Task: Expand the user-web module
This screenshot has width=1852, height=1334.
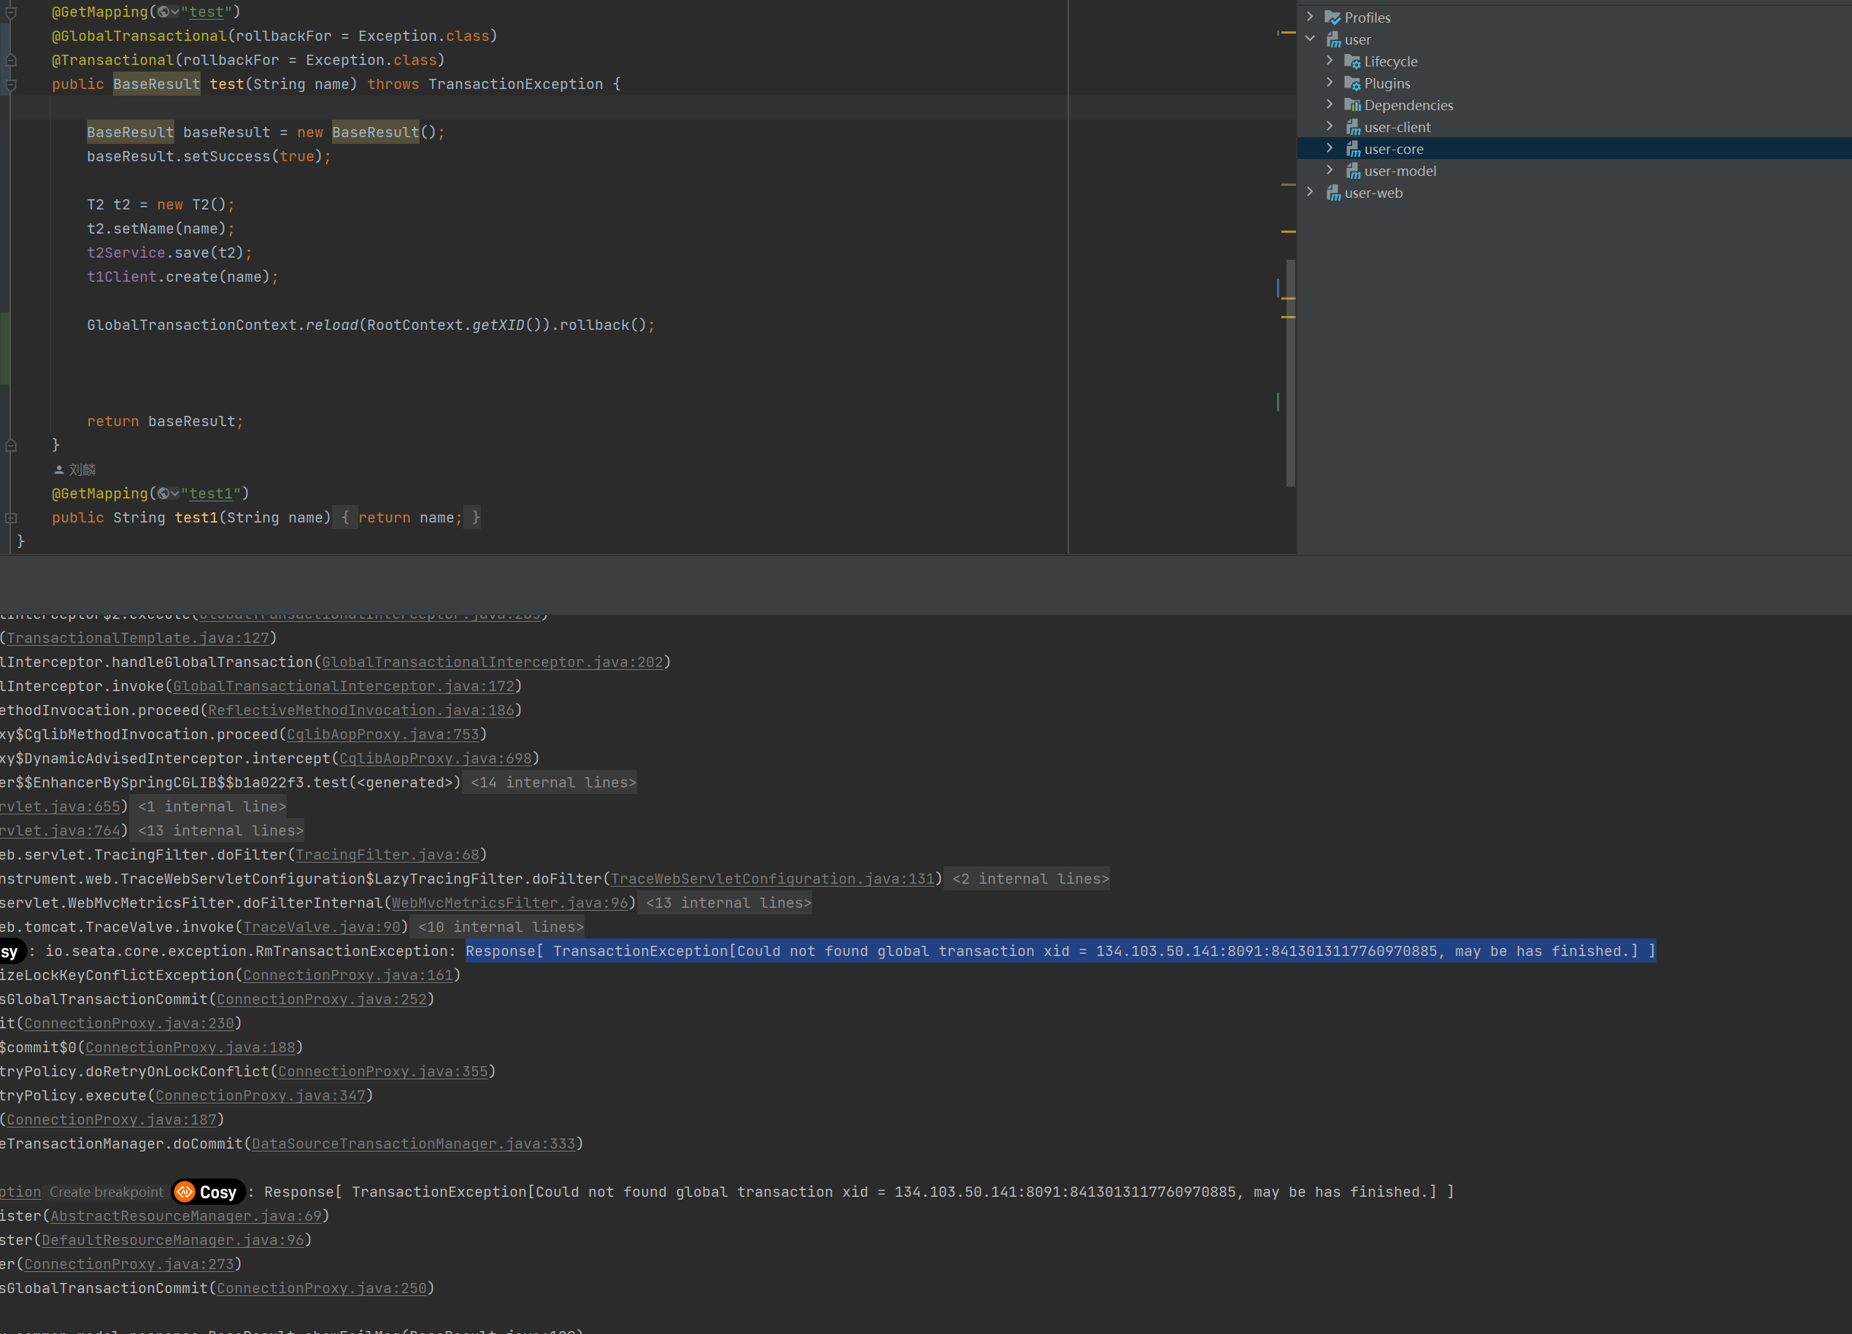Action: [1310, 193]
